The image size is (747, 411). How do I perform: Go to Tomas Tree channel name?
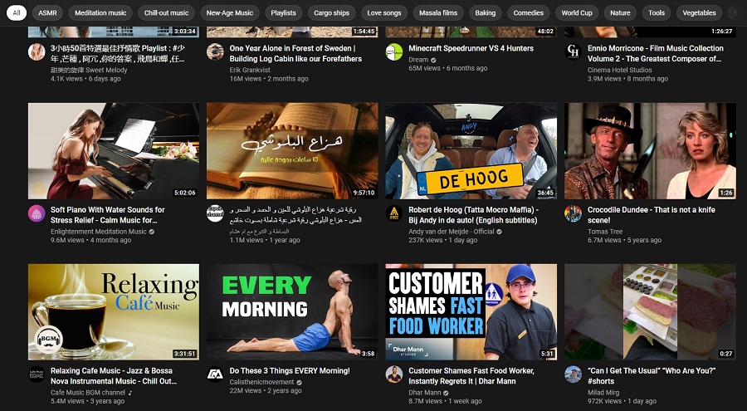pyautogui.click(x=604, y=232)
